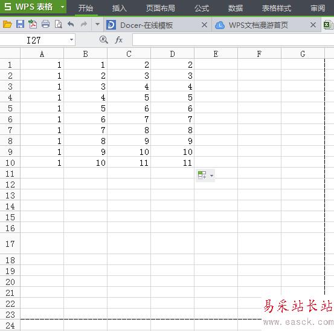The image size is (334, 331).
Task: Select column G header
Action: coord(303,54)
